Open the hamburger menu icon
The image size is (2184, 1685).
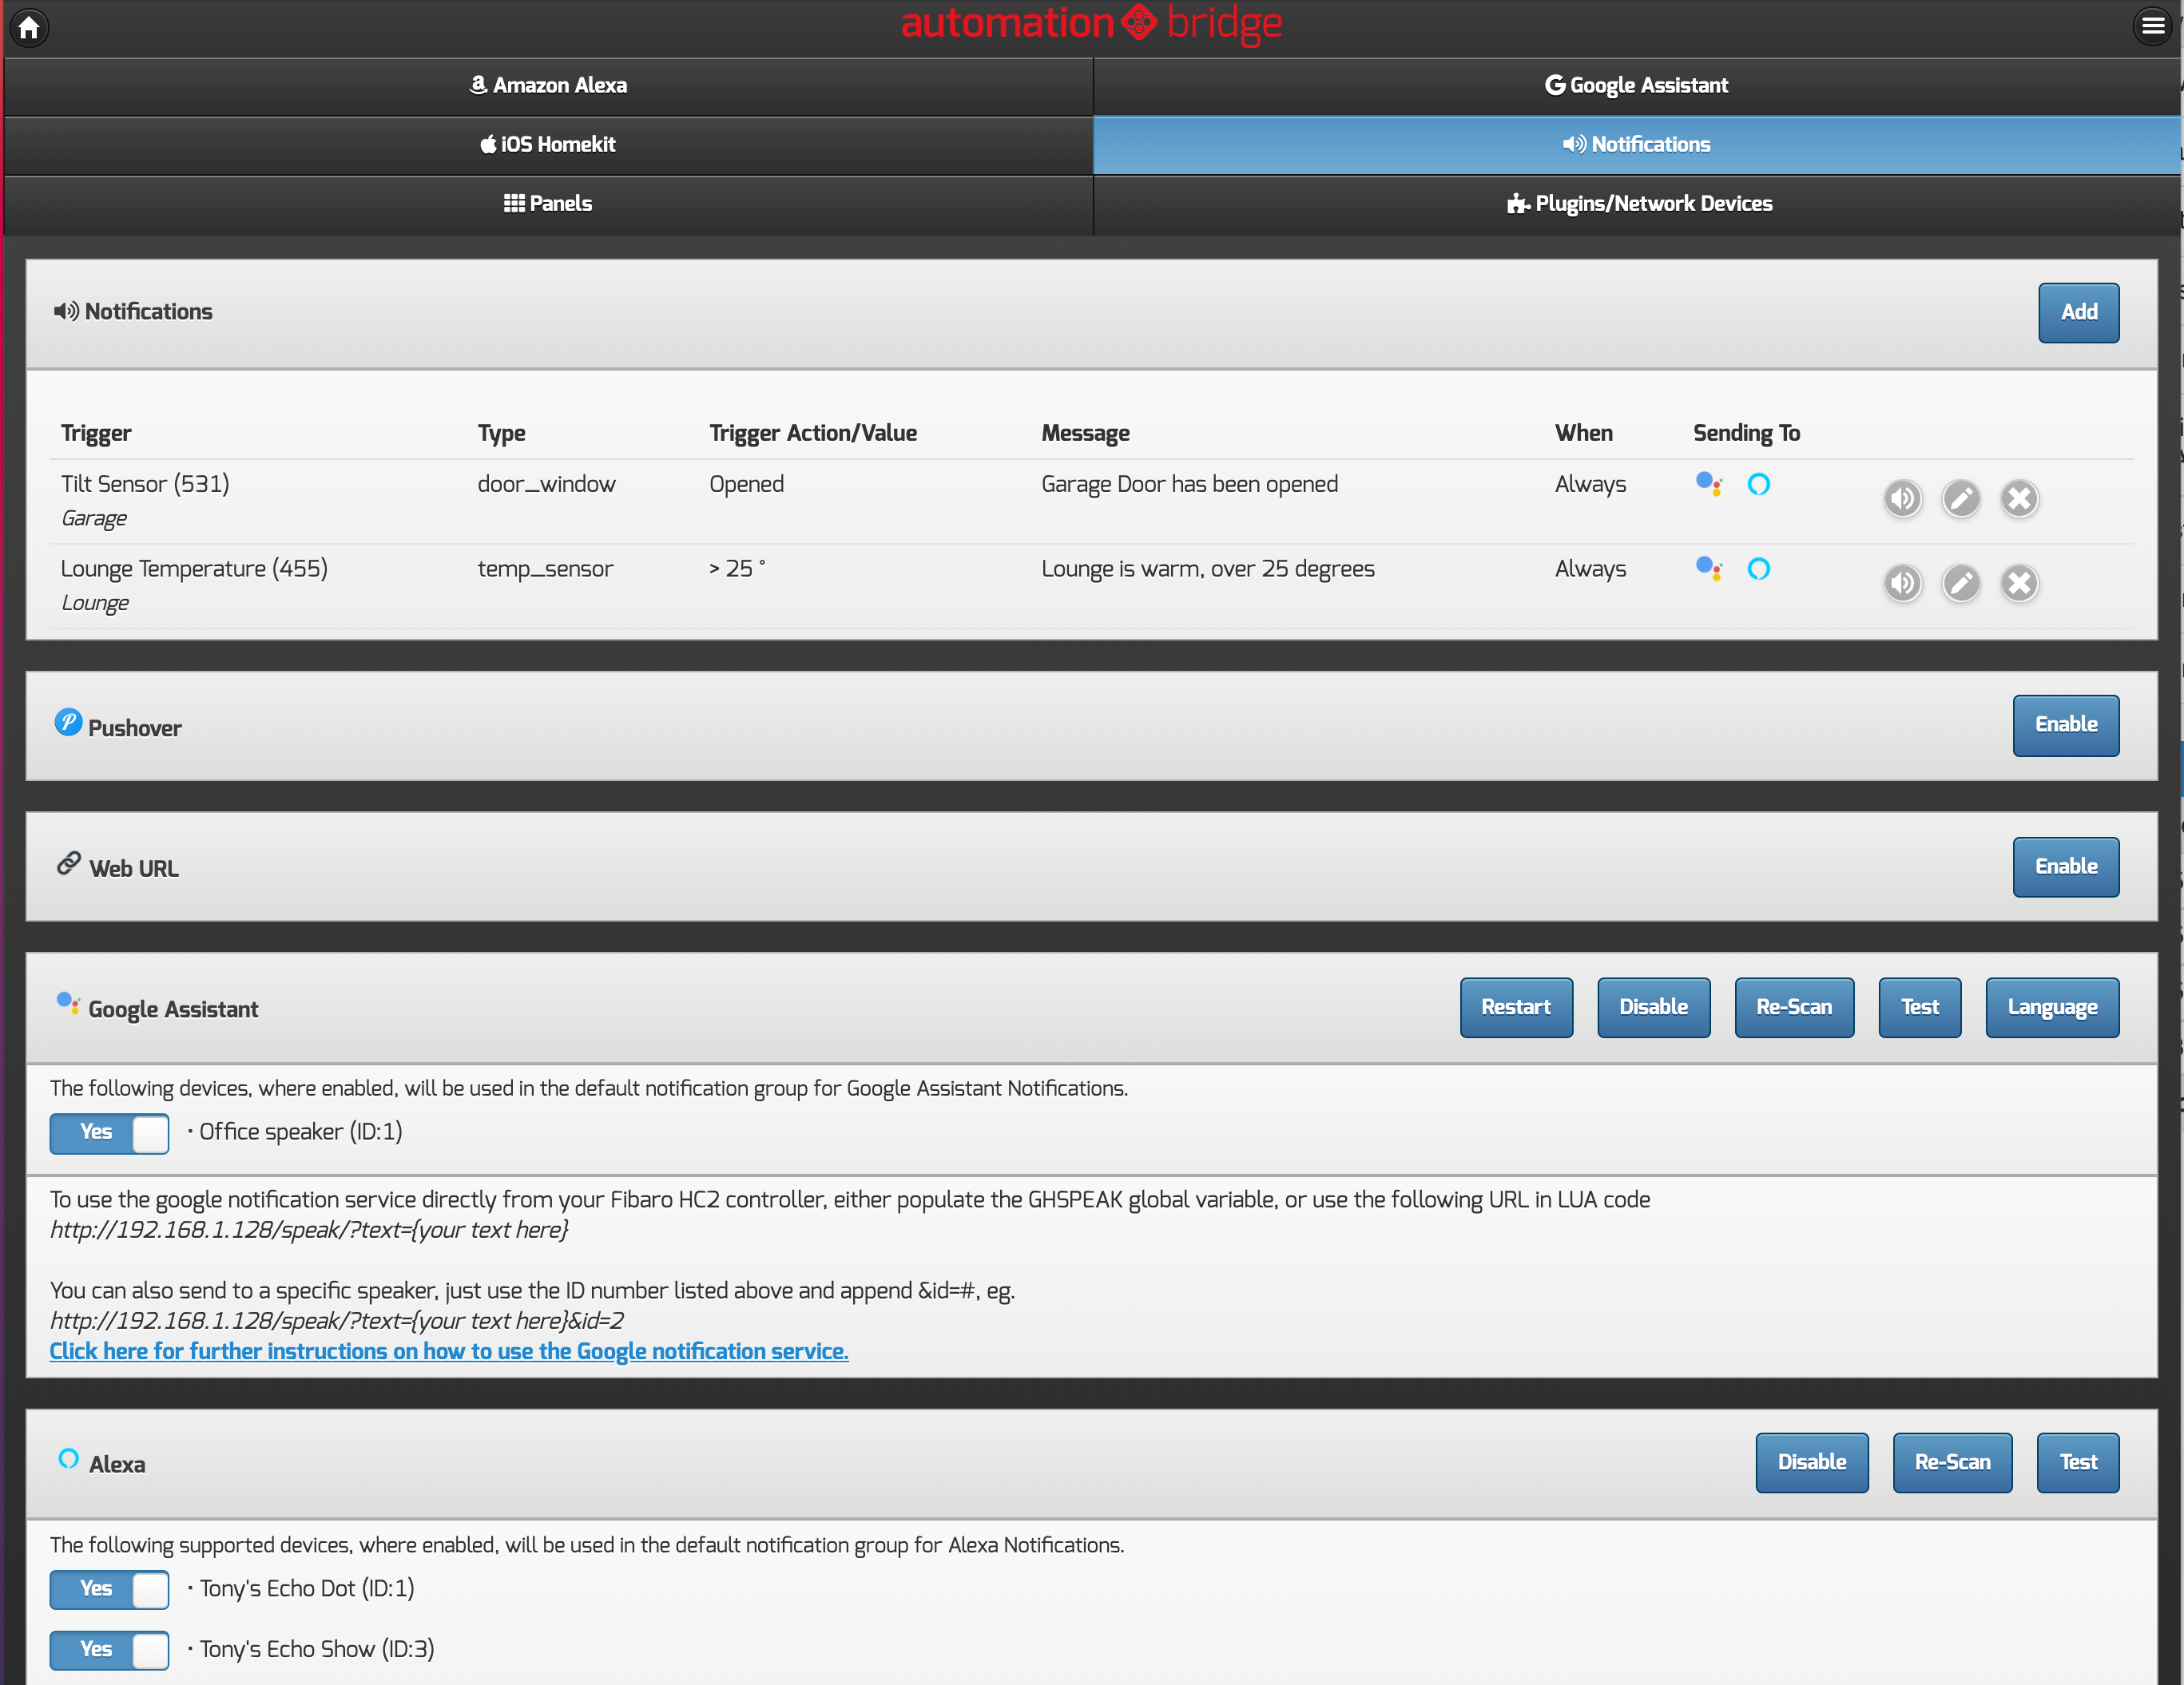point(2152,27)
